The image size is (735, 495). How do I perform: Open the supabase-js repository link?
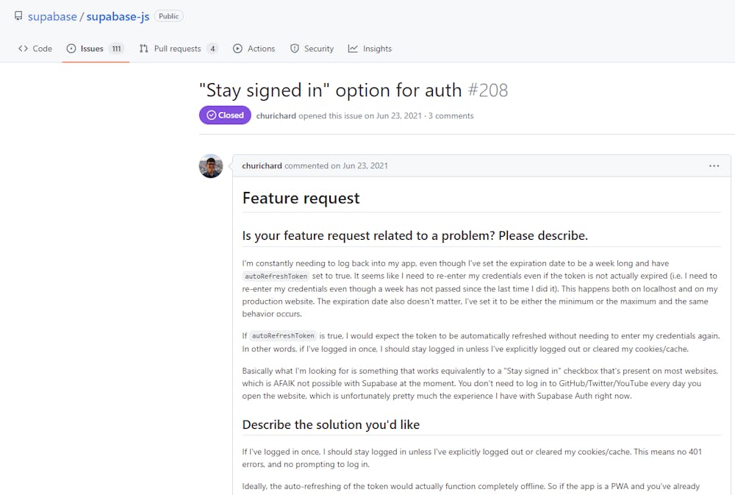118,16
